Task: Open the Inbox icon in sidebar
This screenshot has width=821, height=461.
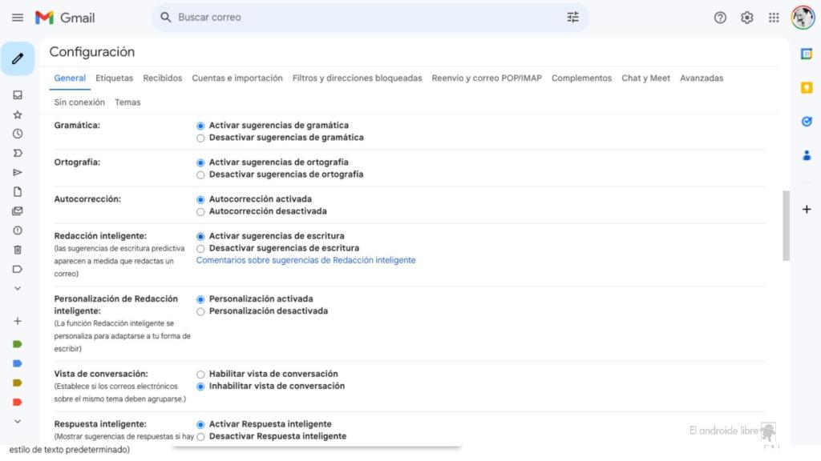Action: [x=18, y=95]
